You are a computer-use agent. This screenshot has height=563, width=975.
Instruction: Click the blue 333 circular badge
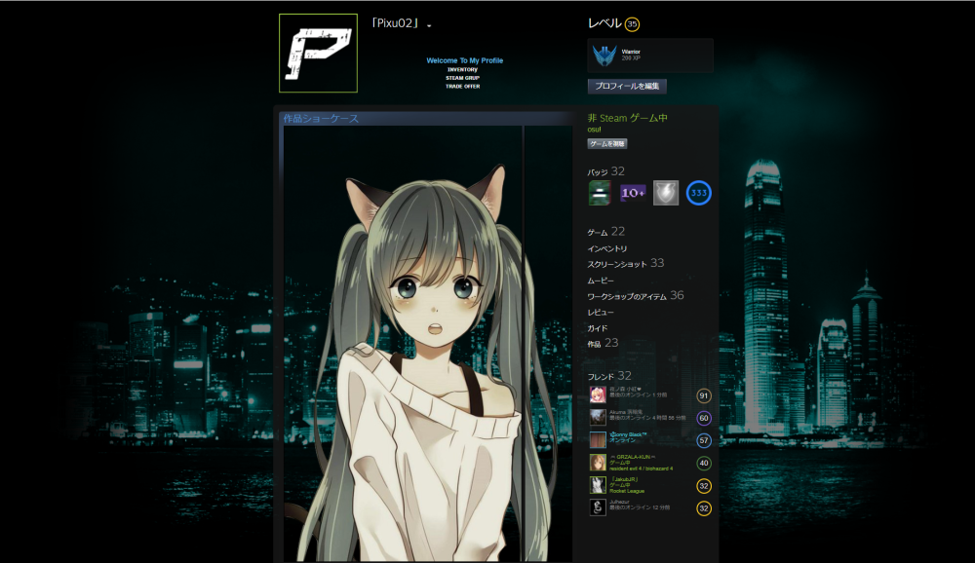(698, 193)
